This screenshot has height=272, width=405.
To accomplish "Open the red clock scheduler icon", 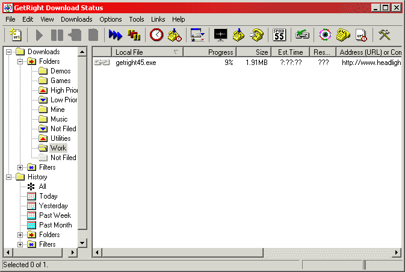I will tap(156, 35).
